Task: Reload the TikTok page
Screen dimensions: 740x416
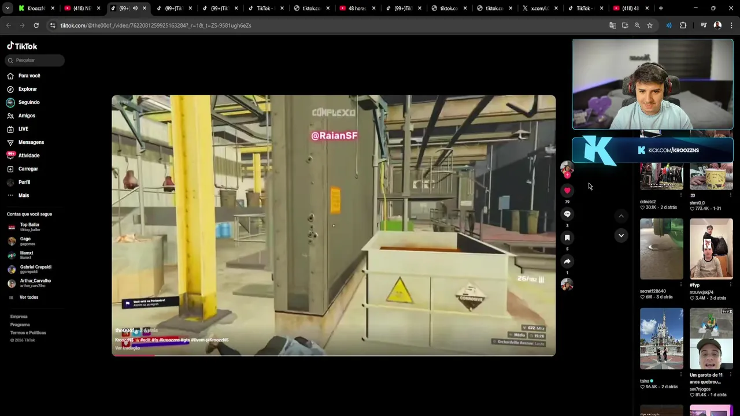Action: [x=36, y=25]
